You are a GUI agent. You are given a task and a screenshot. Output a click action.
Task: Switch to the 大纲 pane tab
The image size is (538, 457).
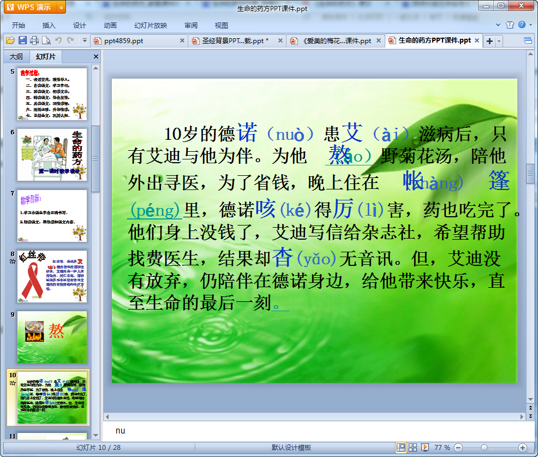tap(16, 57)
